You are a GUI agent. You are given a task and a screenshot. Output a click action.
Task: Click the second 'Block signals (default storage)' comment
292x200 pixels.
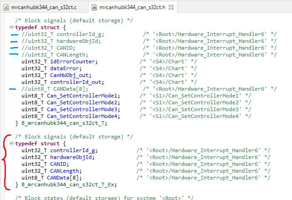(x=74, y=137)
